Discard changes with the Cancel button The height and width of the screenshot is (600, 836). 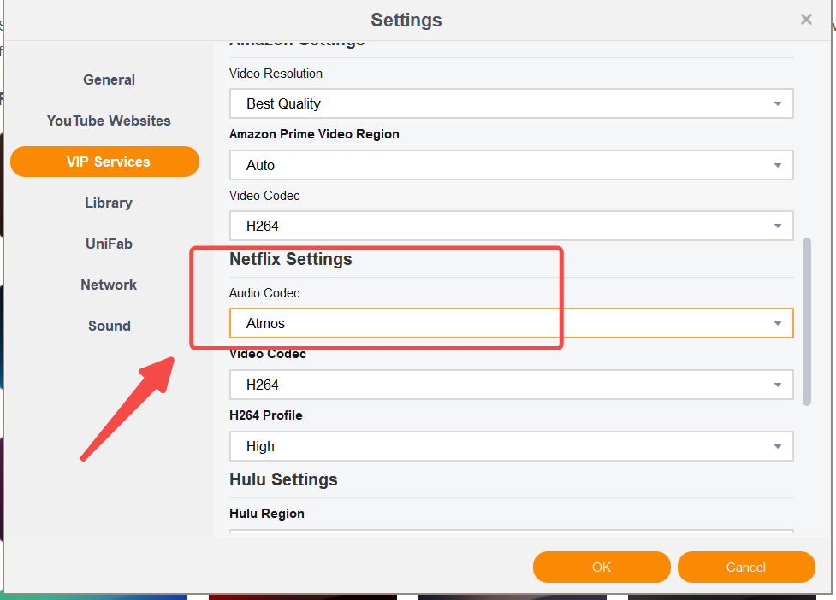coord(746,567)
